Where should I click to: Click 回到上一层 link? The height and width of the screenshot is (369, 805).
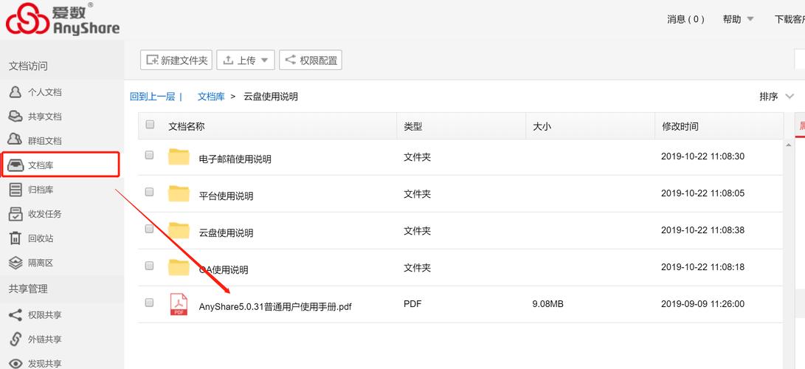153,97
